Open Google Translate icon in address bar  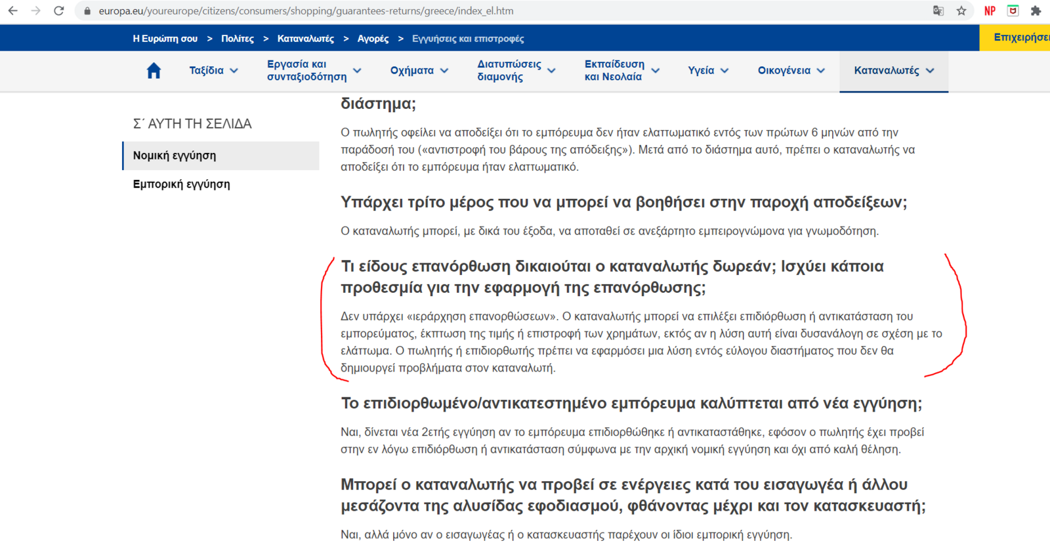[938, 11]
